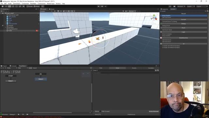Select the Scale tool in Unity toolbar
The height and width of the screenshot is (118, 209).
[x=13, y=6]
